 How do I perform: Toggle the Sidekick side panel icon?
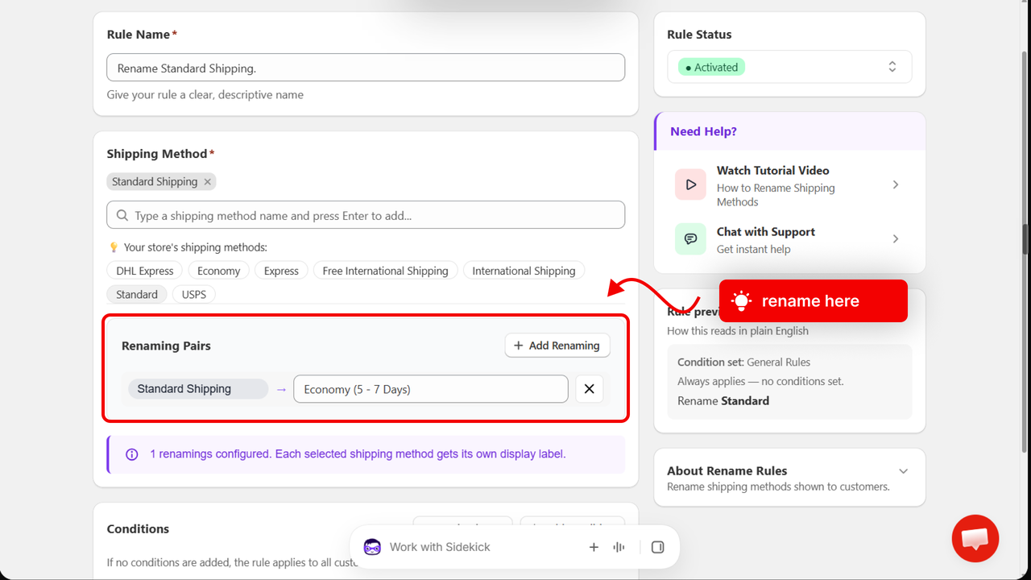point(657,547)
